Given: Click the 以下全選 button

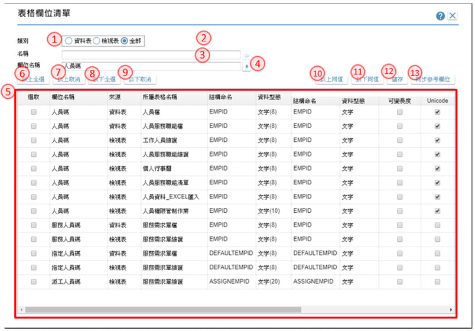Looking at the screenshot, I should coord(104,80).
